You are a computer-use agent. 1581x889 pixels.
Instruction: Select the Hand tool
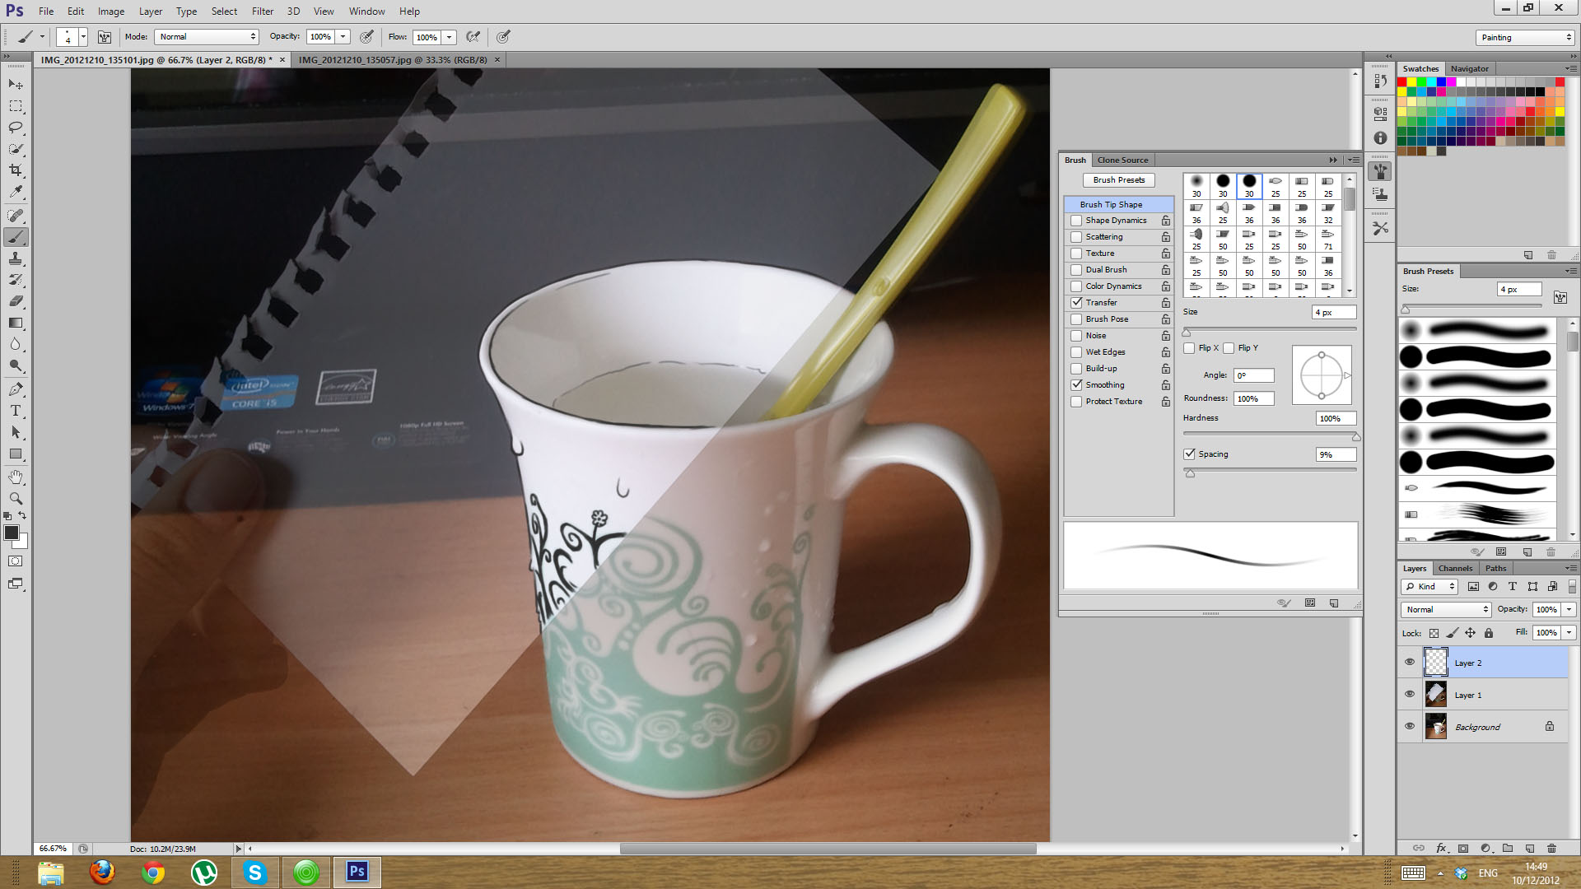click(16, 477)
